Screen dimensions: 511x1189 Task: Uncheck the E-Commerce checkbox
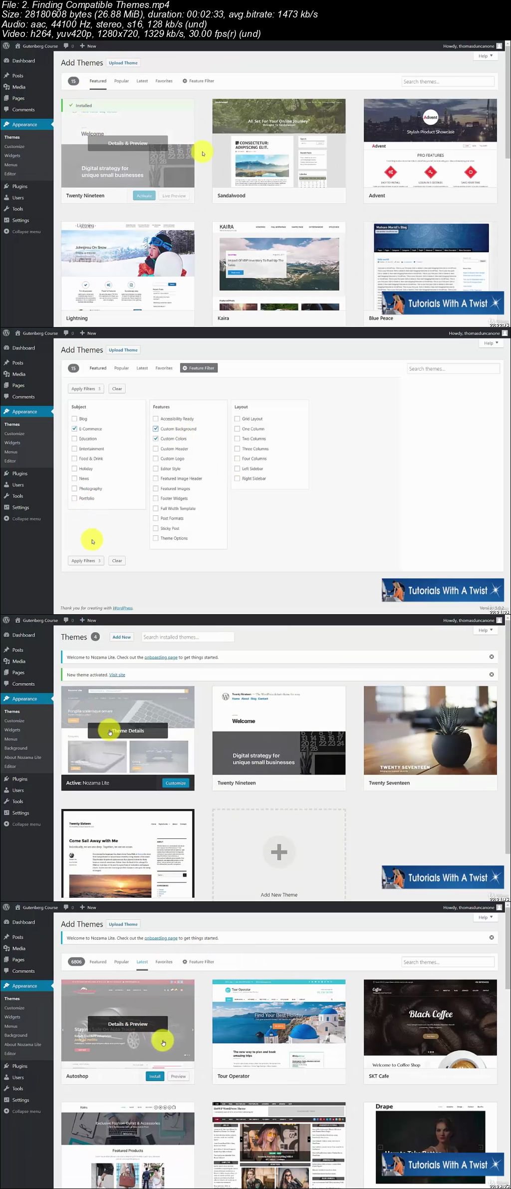[x=74, y=429]
